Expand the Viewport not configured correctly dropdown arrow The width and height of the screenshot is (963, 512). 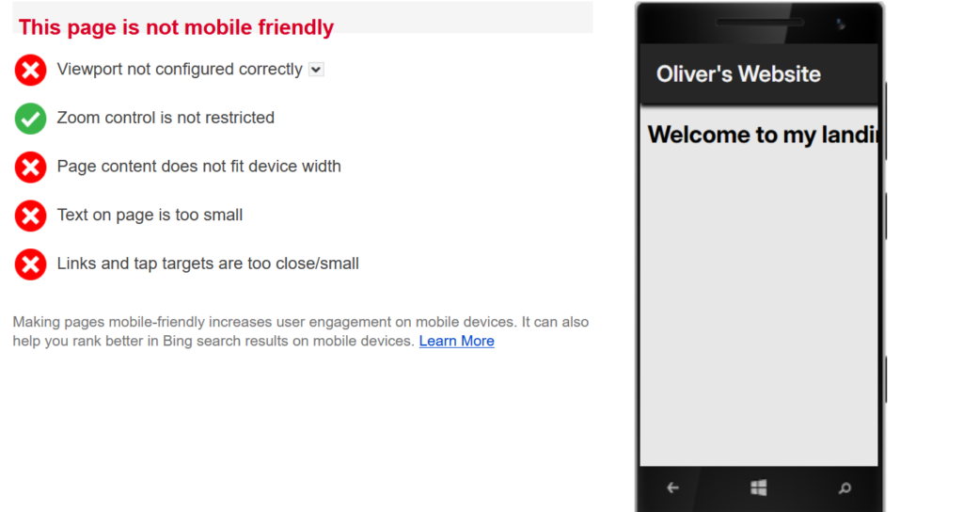coord(316,69)
